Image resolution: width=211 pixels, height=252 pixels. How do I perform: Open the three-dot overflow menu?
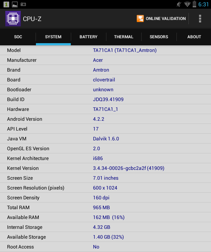(200, 19)
